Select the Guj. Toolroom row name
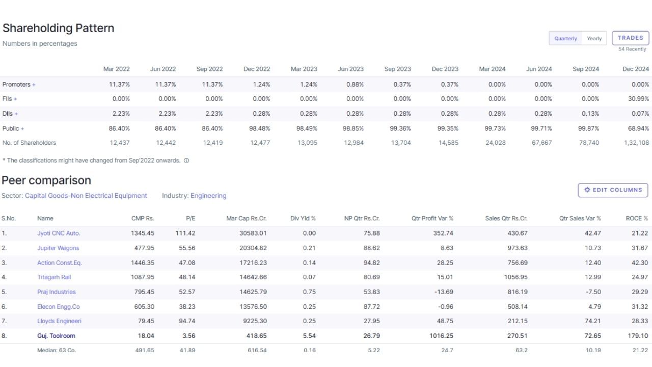 (x=56, y=336)
